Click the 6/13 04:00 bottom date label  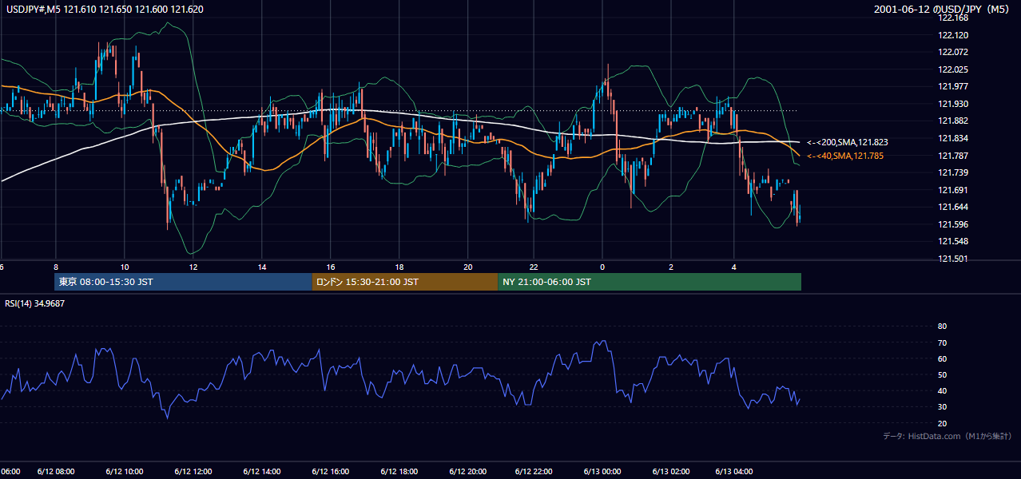[733, 472]
